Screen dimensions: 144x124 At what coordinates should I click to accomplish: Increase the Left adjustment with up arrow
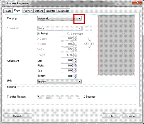coord(75,59)
